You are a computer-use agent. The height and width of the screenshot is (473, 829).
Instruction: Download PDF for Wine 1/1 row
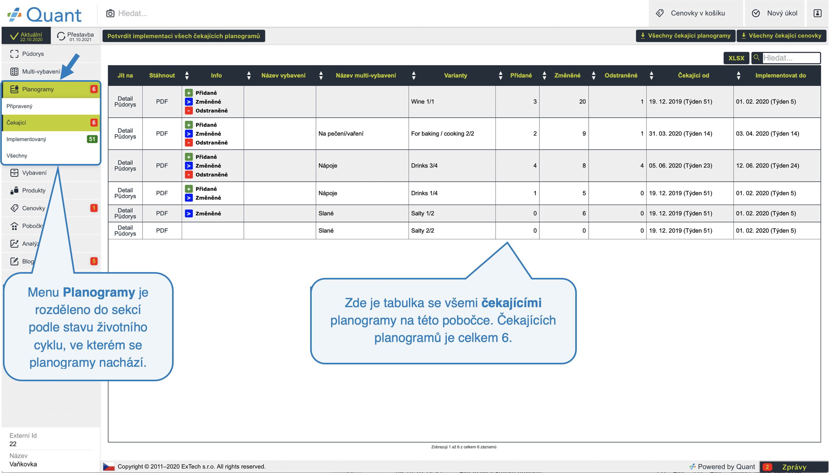(162, 102)
